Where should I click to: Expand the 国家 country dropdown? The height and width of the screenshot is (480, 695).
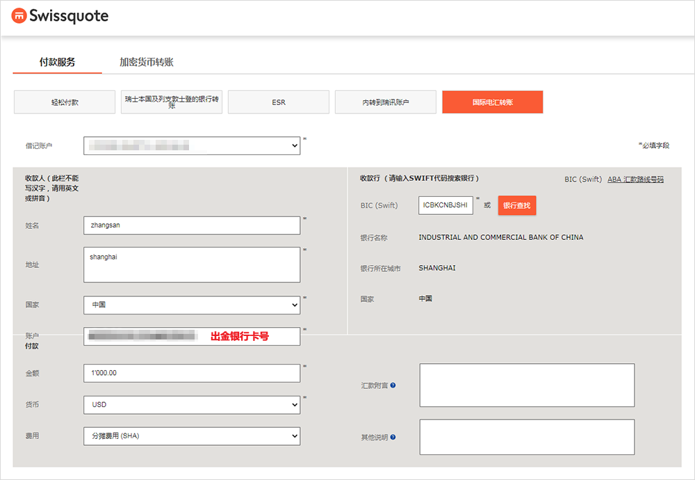(x=191, y=305)
